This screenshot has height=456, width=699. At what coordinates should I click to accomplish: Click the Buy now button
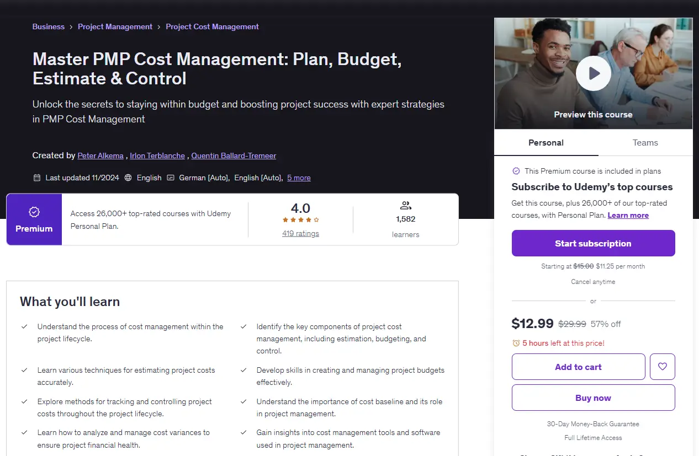click(x=593, y=398)
